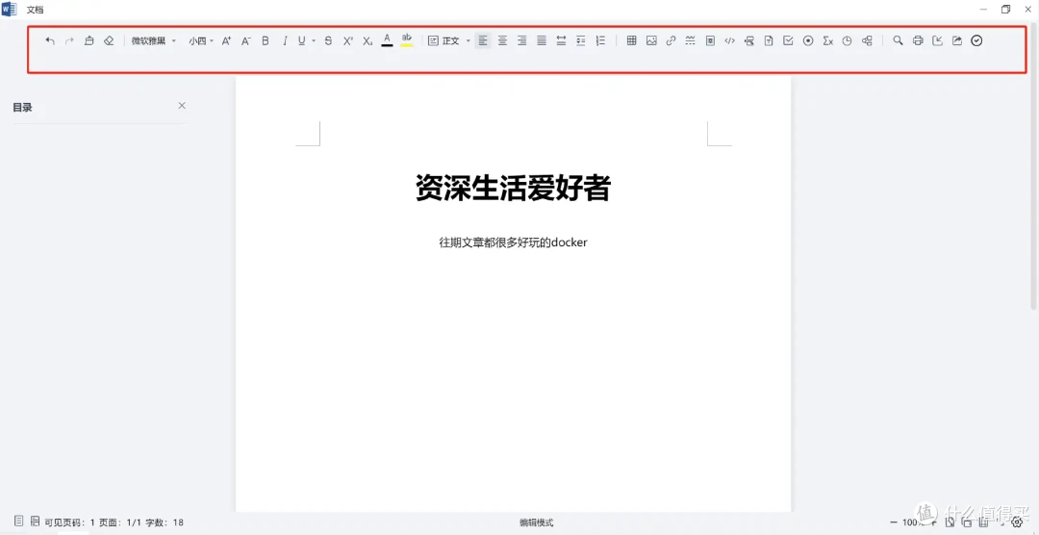Screen dimensions: 1039x535
Task: Toggle strikethrough formatting
Action: click(x=328, y=41)
